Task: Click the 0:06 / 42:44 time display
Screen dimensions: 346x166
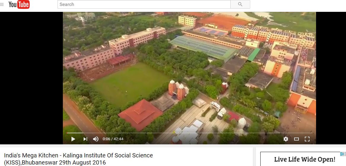Action: 113,139
